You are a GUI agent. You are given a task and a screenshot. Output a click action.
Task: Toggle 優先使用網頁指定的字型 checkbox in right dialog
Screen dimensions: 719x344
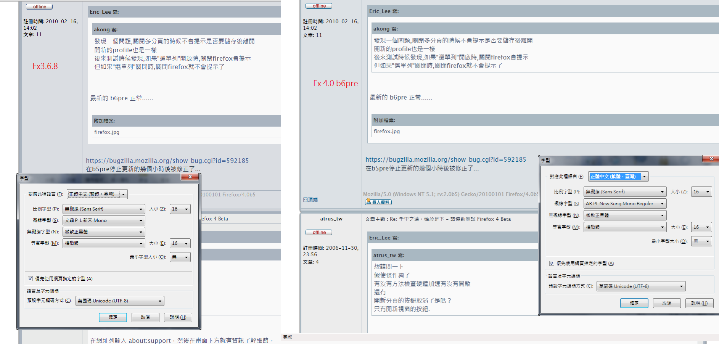point(552,264)
